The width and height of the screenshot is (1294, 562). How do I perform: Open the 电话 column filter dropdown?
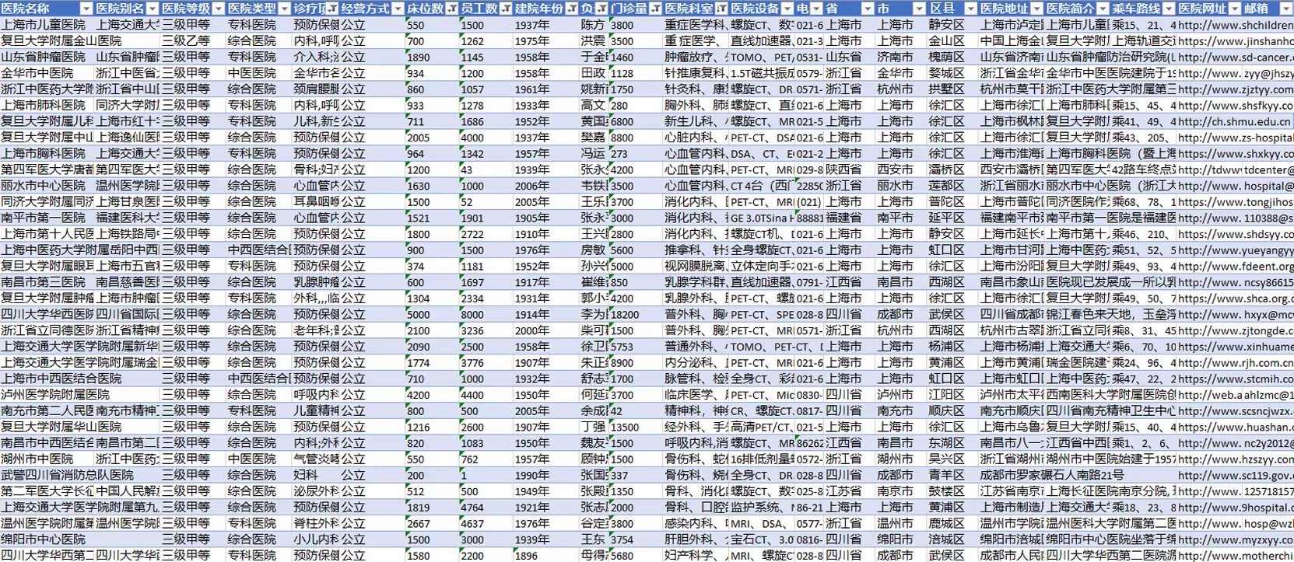pyautogui.click(x=817, y=9)
